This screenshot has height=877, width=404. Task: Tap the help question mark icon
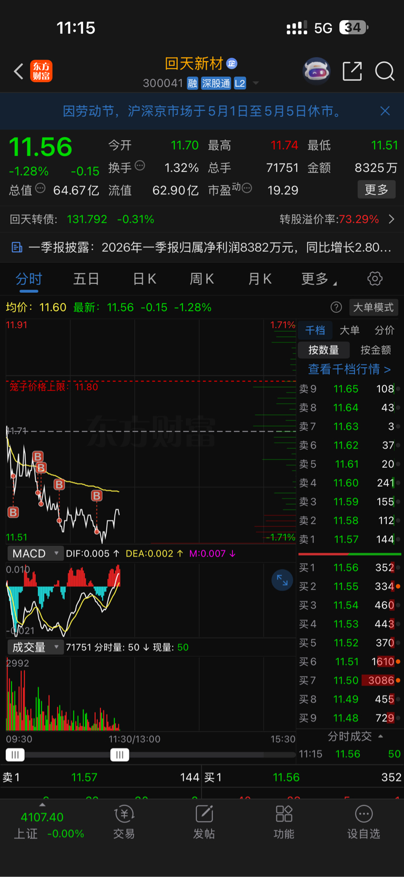coord(336,308)
